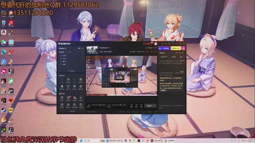Adjust the microphone volume slider

[x=96, y=105]
